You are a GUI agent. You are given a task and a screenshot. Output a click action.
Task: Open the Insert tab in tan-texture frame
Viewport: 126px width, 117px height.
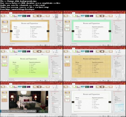click(71, 48)
